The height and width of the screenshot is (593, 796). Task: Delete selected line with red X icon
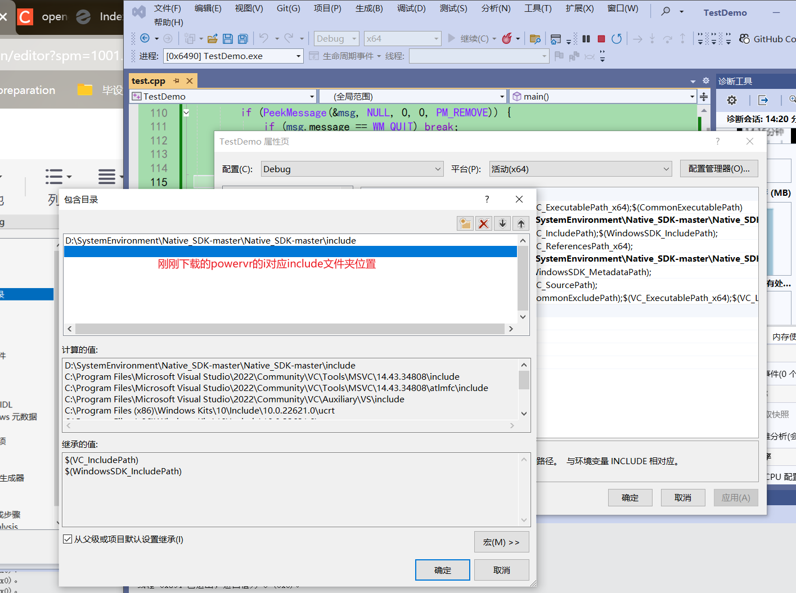coord(484,223)
